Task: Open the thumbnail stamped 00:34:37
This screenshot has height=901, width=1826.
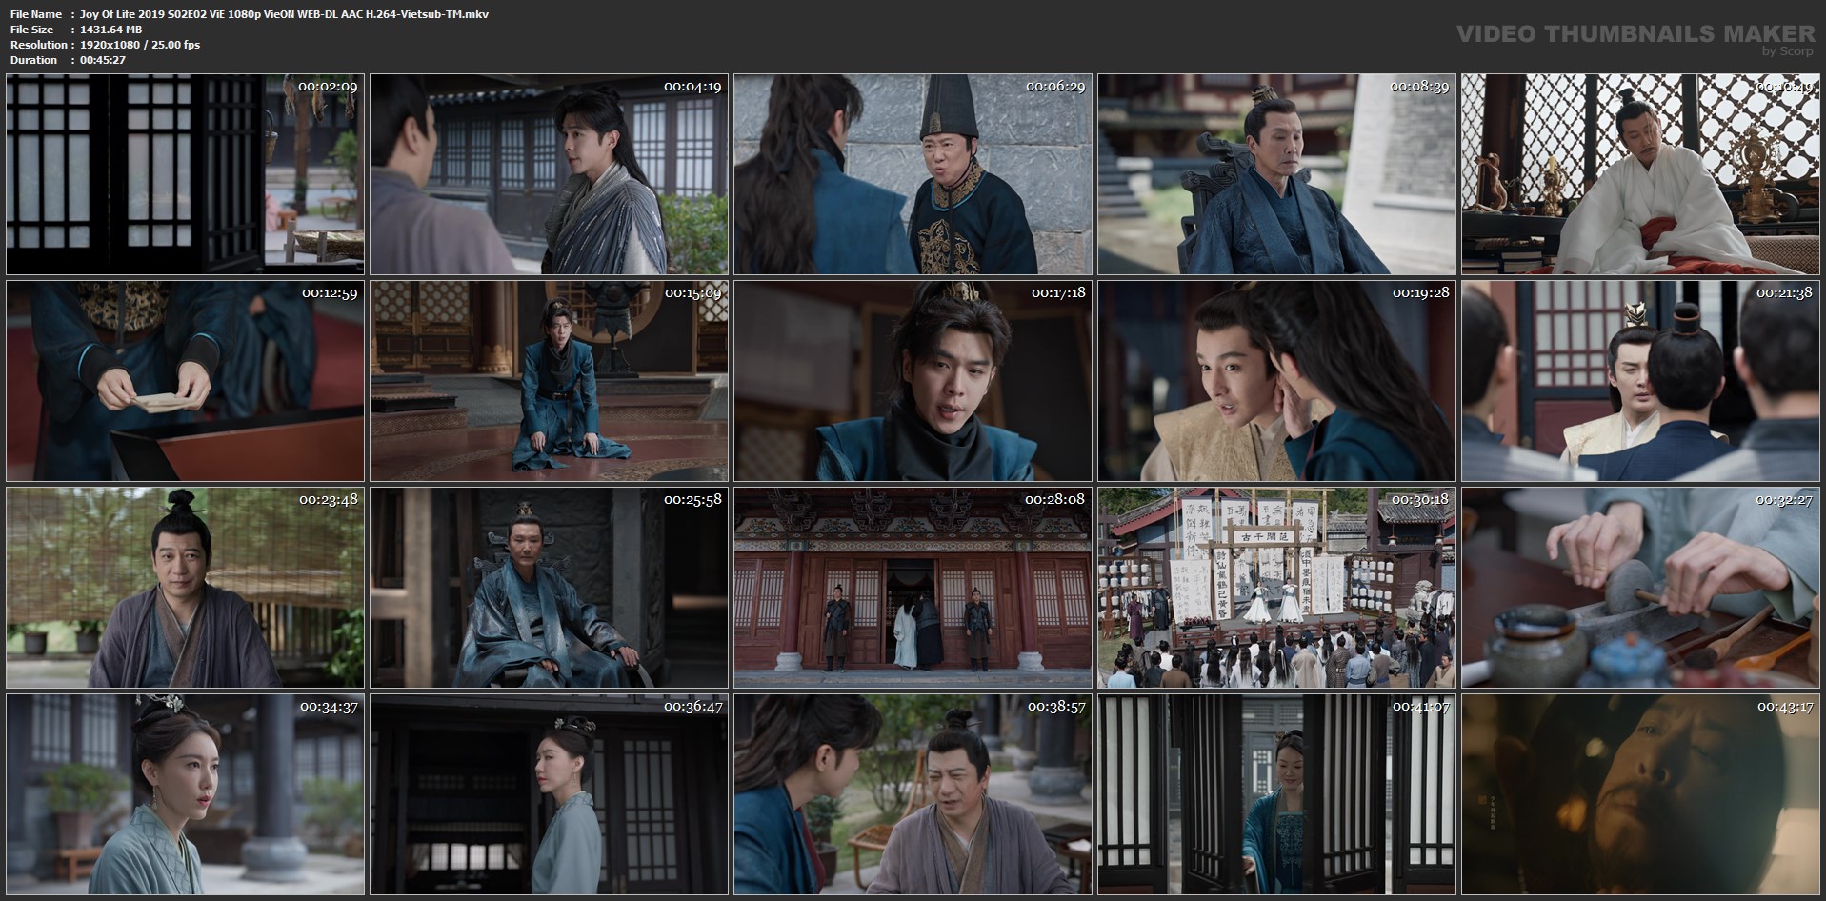Action: pos(185,794)
